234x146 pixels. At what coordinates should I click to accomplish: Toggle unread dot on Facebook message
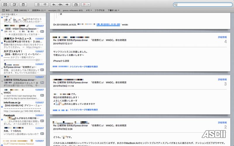[2, 119]
